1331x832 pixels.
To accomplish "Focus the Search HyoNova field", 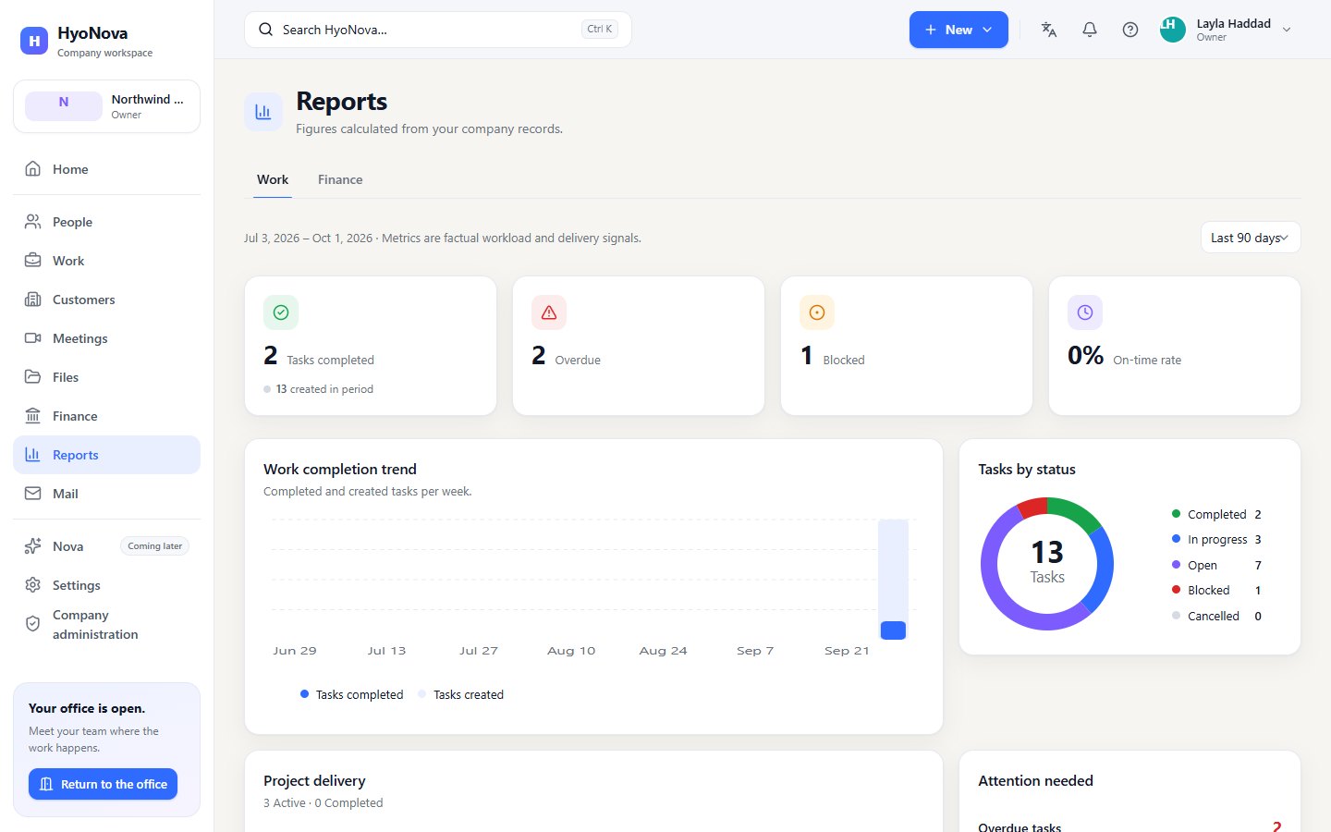I will coord(438,30).
